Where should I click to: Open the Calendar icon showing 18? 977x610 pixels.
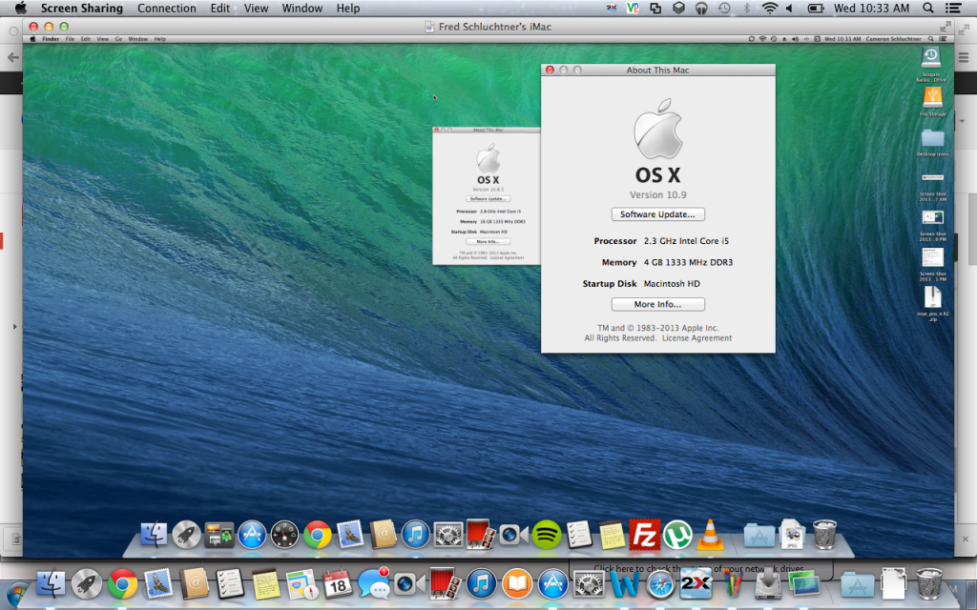[x=338, y=583]
